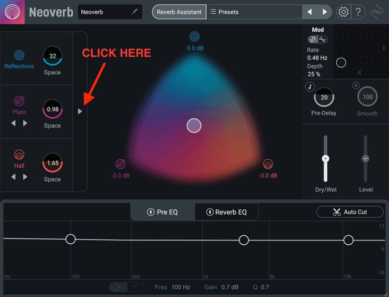Click the Freq 100 Hz value

coord(181,288)
